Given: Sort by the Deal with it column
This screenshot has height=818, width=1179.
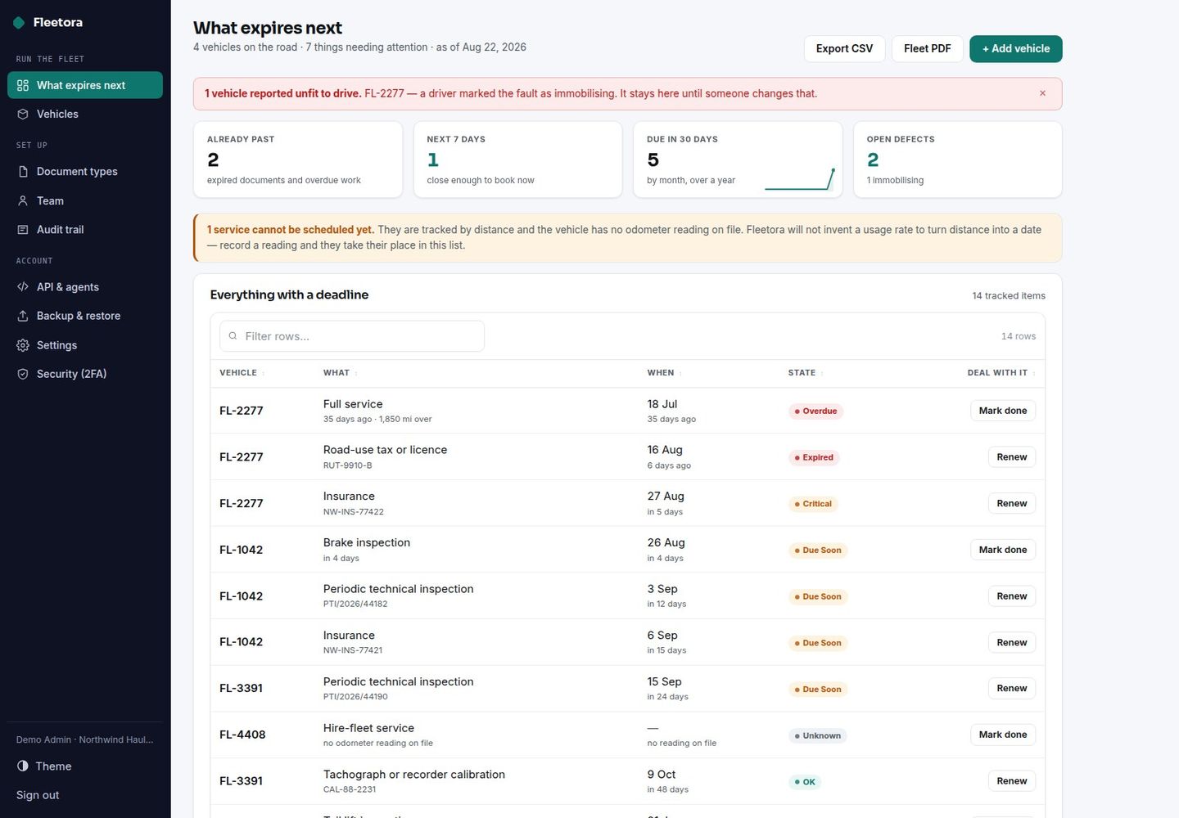Looking at the screenshot, I should coord(1001,373).
